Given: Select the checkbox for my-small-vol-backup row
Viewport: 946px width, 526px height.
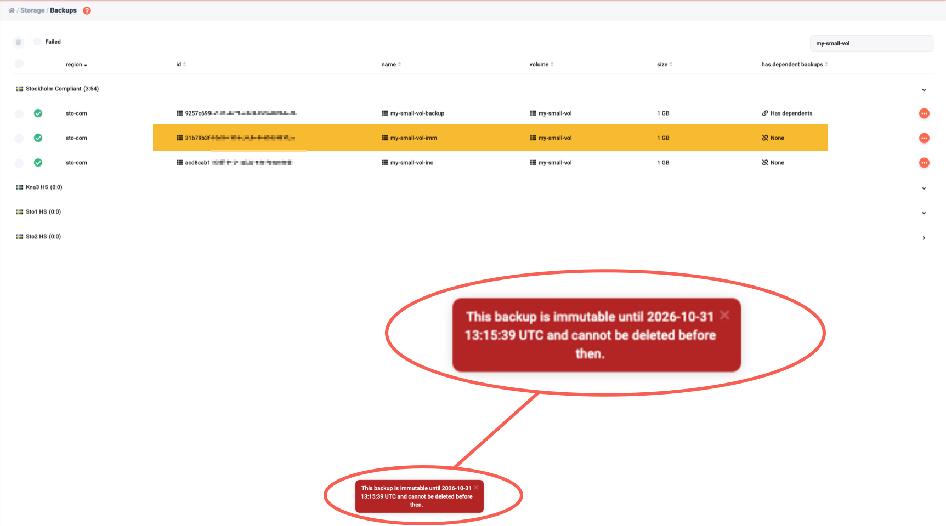Looking at the screenshot, I should (x=19, y=113).
